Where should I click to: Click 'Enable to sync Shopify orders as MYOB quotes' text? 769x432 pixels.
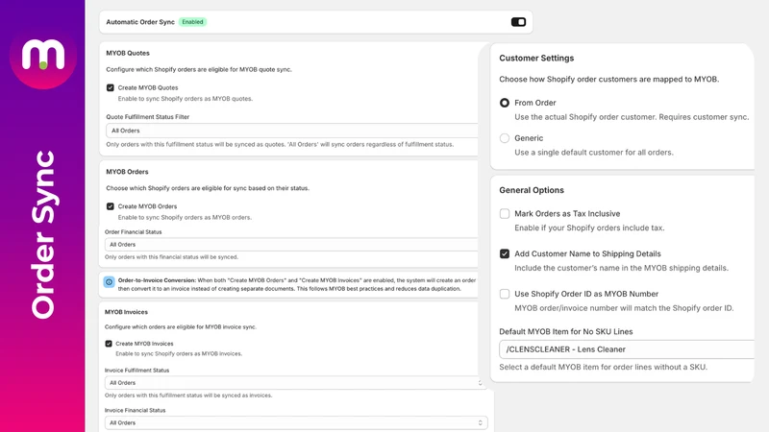click(x=186, y=99)
